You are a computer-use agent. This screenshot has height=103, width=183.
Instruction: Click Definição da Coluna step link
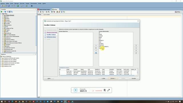51,37
